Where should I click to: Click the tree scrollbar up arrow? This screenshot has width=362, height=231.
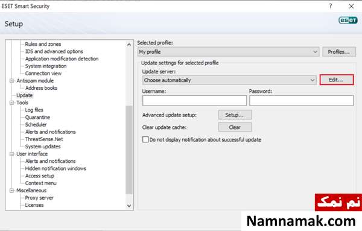tap(129, 45)
